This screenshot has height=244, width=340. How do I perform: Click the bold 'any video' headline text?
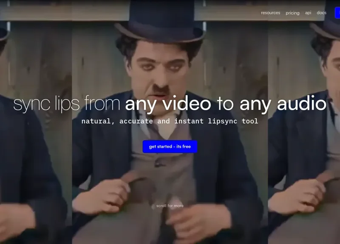tap(168, 104)
